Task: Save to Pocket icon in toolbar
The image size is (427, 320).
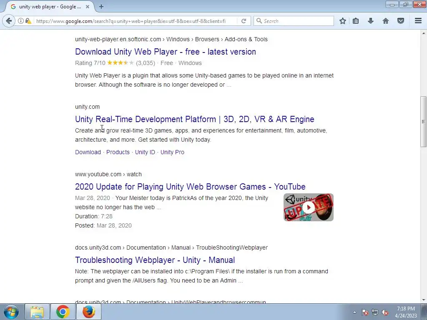Action: click(401, 21)
